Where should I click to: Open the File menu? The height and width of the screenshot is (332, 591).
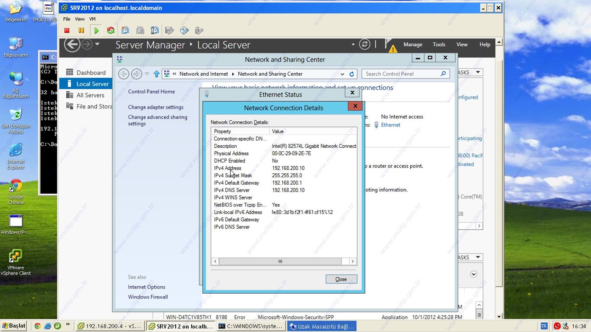pyautogui.click(x=66, y=19)
